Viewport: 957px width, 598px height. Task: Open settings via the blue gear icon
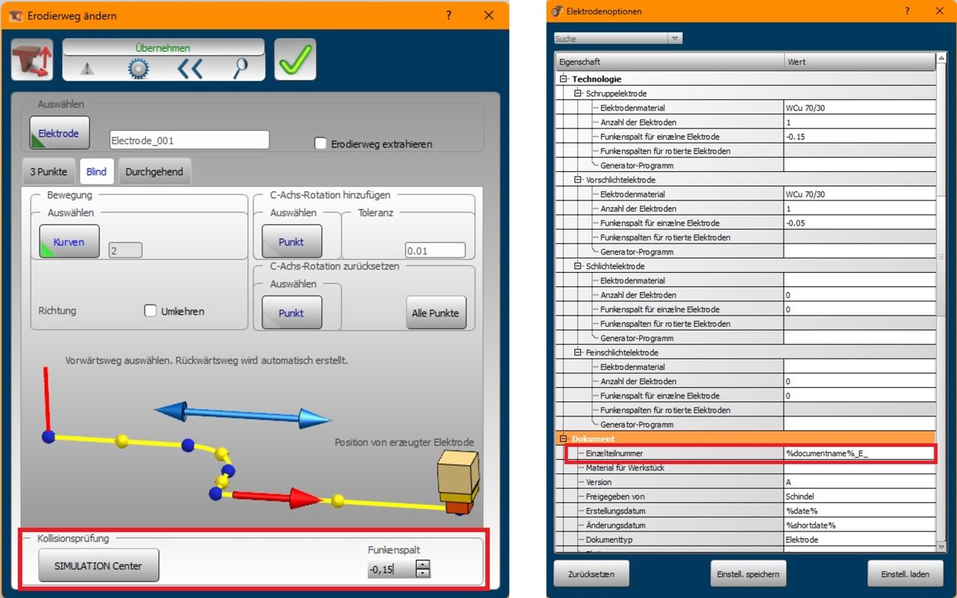coord(138,69)
